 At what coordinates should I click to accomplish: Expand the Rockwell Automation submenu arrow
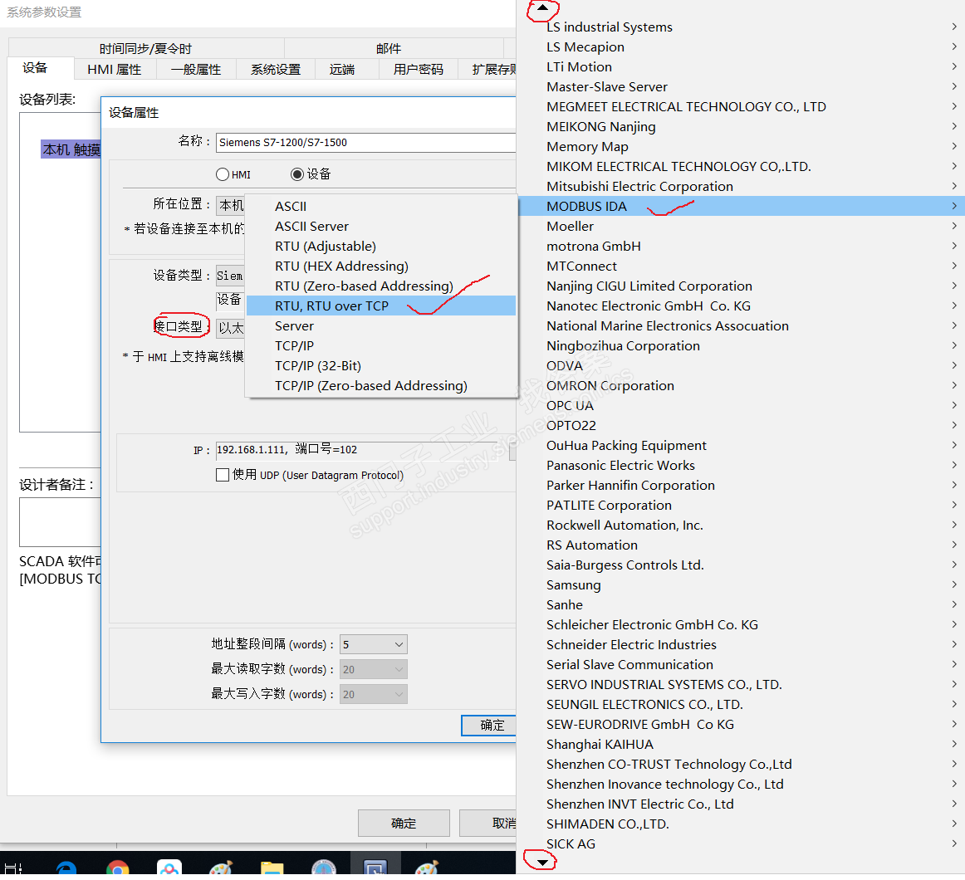pos(954,525)
